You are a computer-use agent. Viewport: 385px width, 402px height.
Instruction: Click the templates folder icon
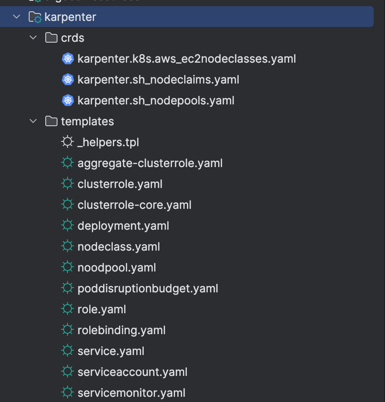51,121
